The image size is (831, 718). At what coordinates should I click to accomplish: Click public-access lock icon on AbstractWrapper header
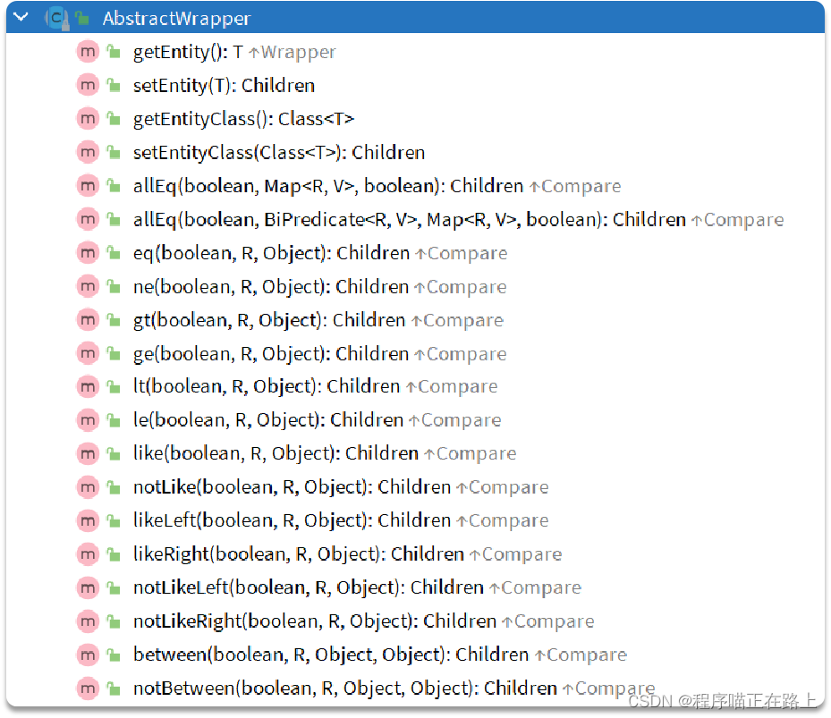click(x=81, y=18)
